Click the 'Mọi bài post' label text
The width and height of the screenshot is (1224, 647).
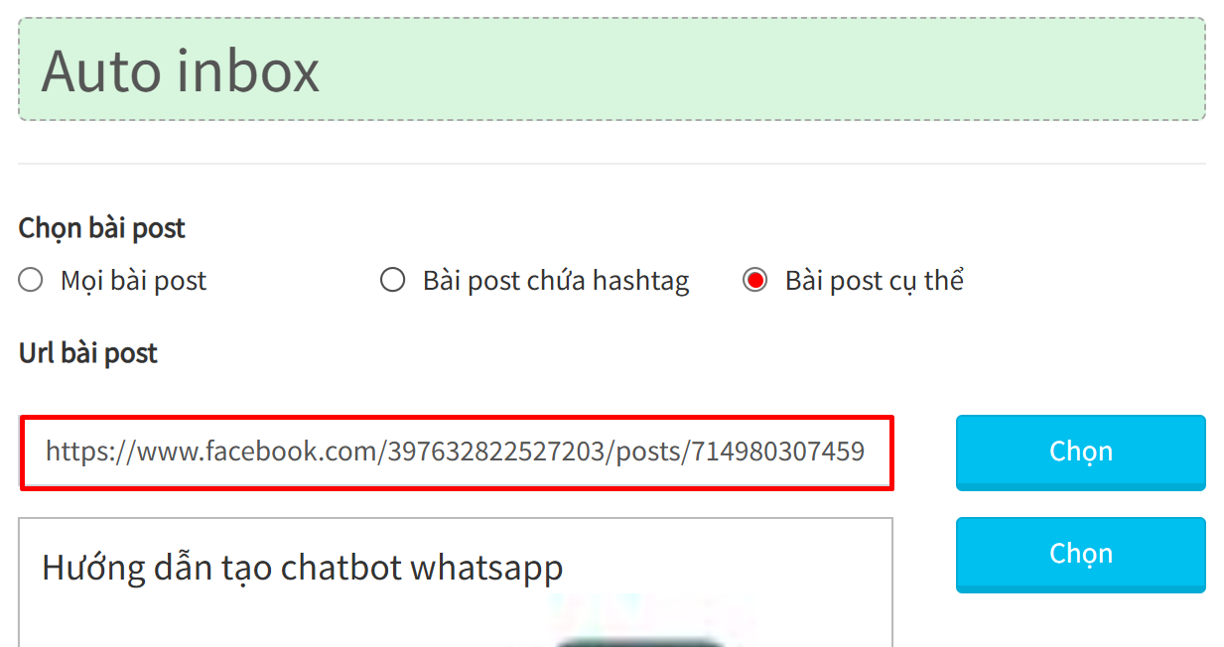[x=133, y=281]
